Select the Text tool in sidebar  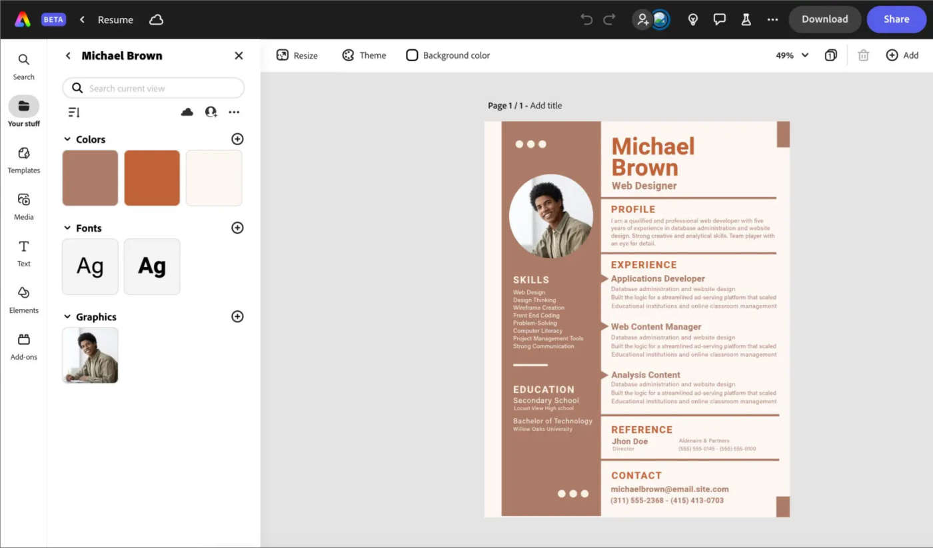23,254
